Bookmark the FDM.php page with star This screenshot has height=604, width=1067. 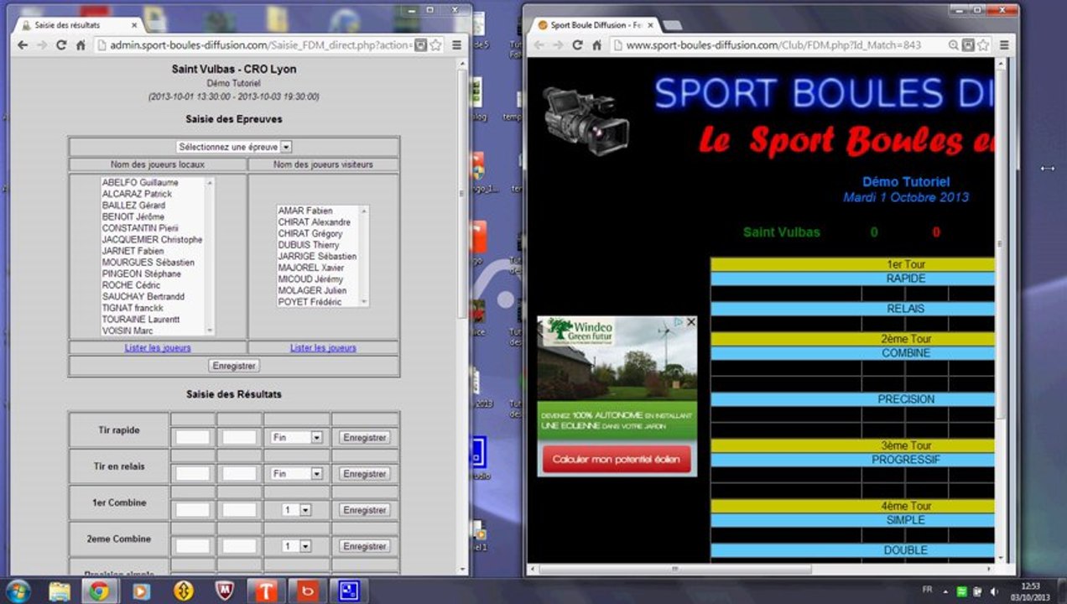point(983,45)
